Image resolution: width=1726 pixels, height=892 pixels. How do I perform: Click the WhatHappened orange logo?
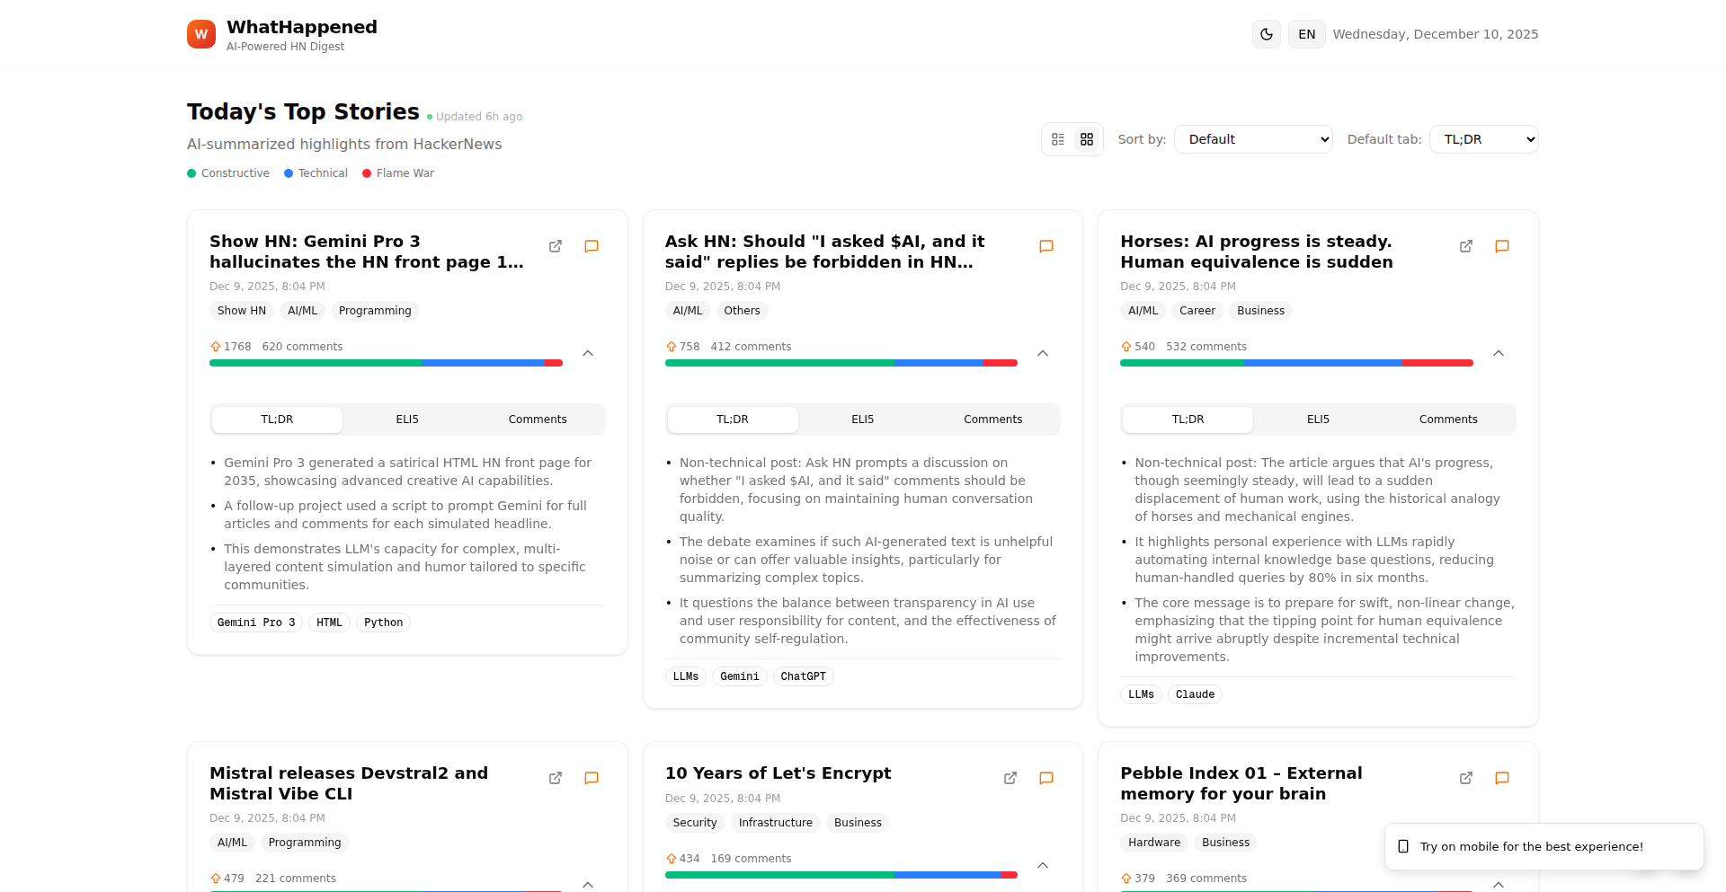click(201, 34)
